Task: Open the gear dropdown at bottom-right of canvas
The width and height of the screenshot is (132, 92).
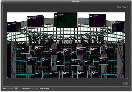Action: click(125, 83)
